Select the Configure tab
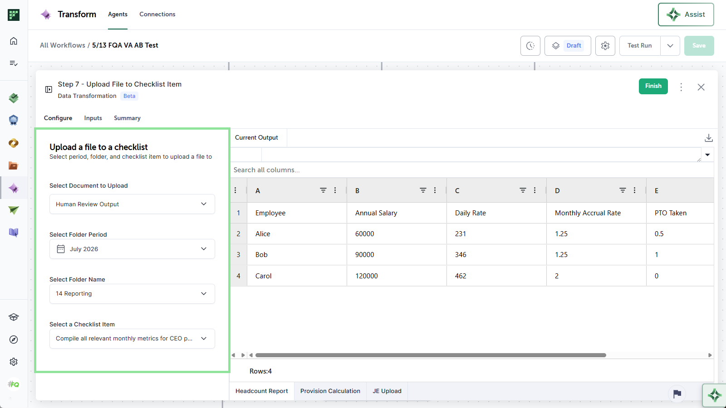Viewport: 726px width, 408px height. 58,118
